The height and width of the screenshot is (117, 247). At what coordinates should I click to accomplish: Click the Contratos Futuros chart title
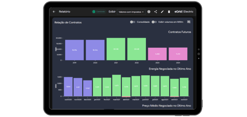179,32
